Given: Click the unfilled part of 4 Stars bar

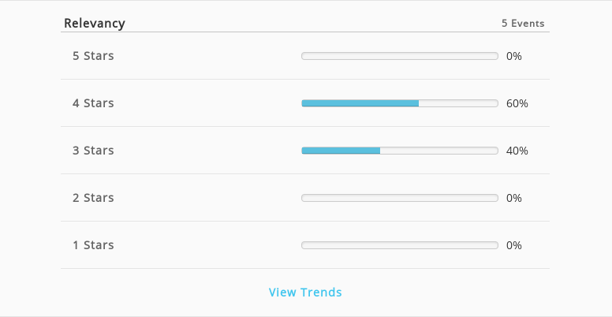Looking at the screenshot, I should click(459, 103).
